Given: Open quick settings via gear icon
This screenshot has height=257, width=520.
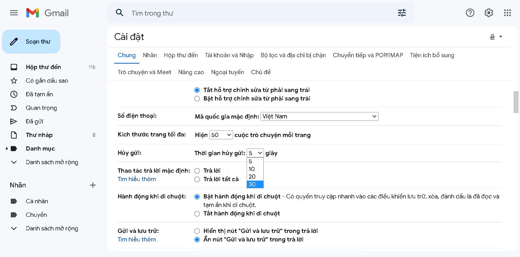Looking at the screenshot, I should click(489, 13).
